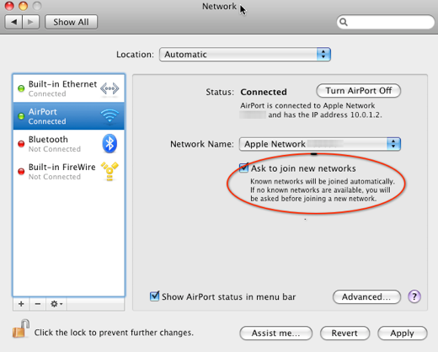Apply the network changes
The image size is (438, 352).
click(x=402, y=333)
